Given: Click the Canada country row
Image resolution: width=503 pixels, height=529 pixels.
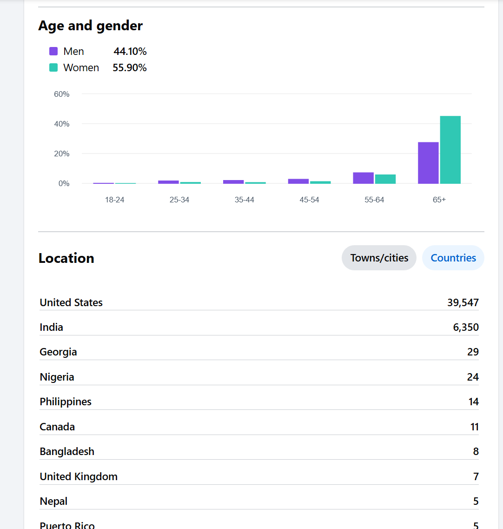Looking at the screenshot, I should point(258,427).
